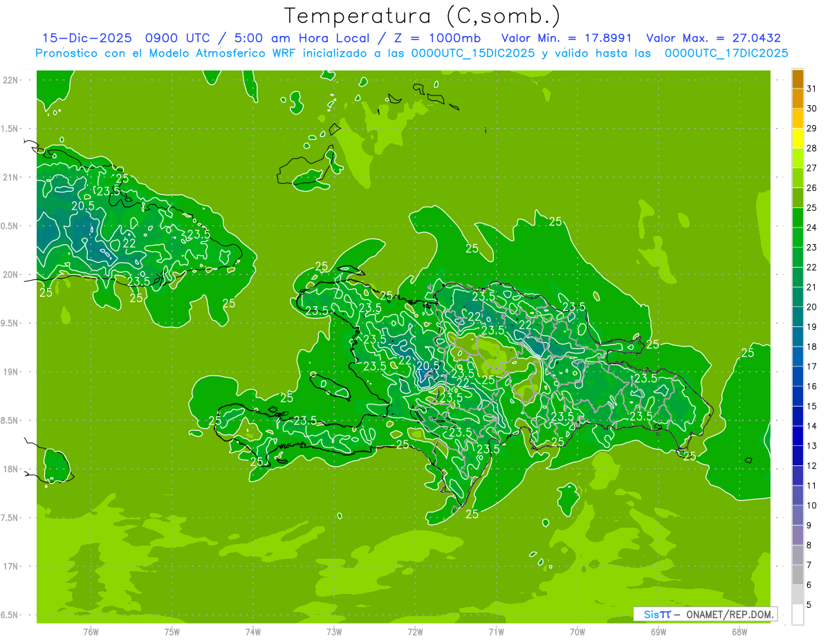Screen dimensions: 830x641
Task: Click the gray swatch between 6 and 7
Action: tap(797, 575)
